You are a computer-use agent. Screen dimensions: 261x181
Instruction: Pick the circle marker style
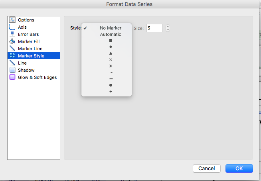coord(111,85)
